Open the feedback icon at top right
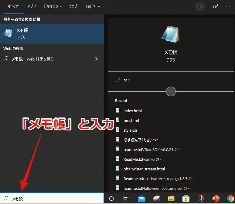This screenshot has width=235, height=204. pos(215,6)
